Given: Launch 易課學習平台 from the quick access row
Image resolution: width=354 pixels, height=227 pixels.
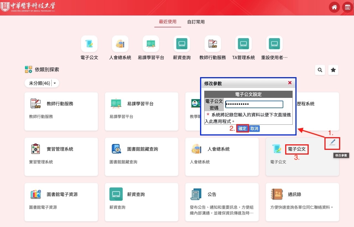Looking at the screenshot, I should pos(151,44).
